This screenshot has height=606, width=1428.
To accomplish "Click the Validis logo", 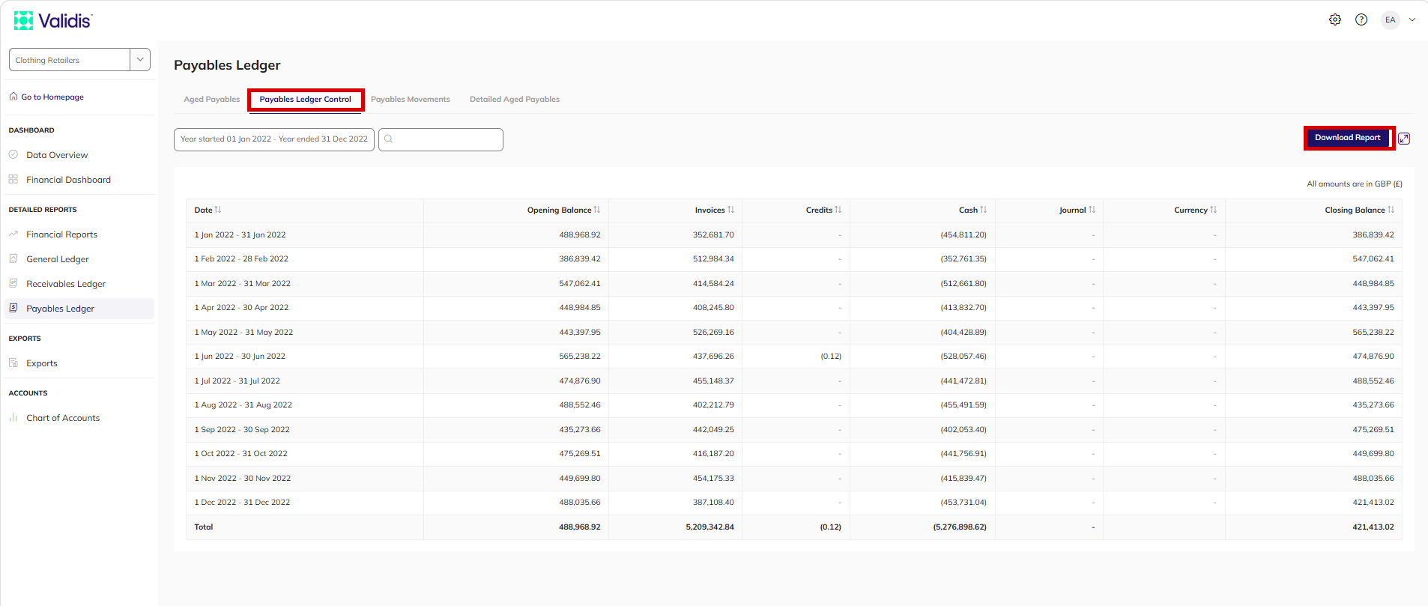I will tap(53, 20).
